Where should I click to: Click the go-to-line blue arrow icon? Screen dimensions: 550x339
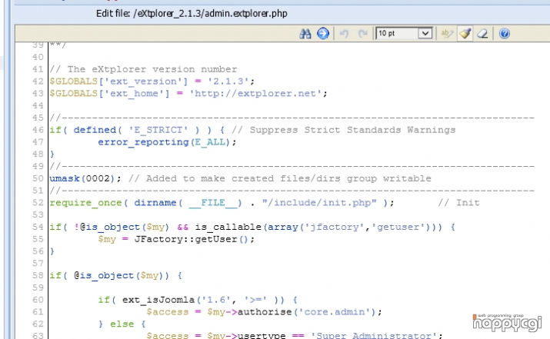323,34
